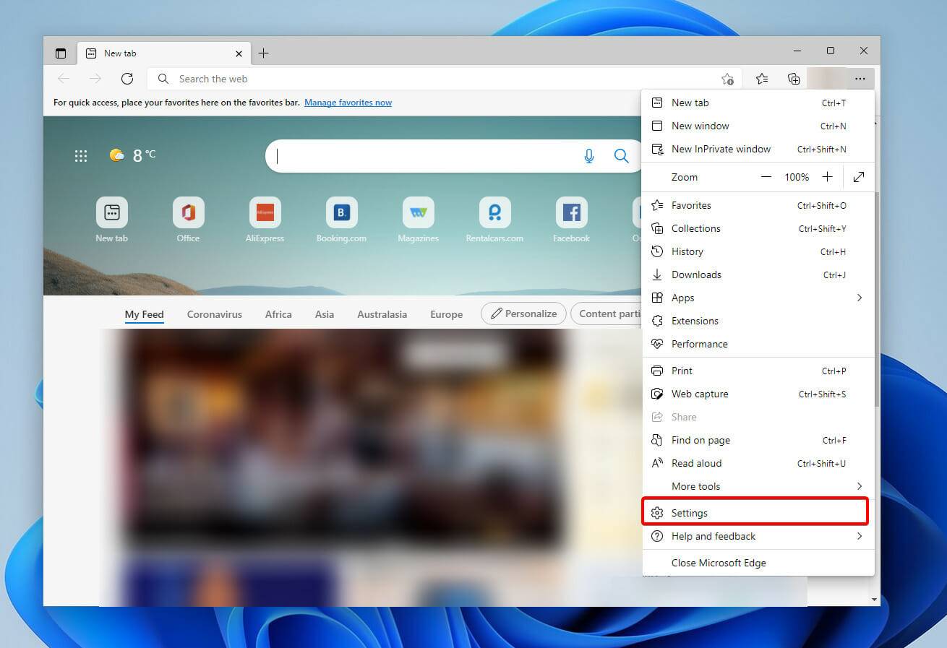The height and width of the screenshot is (648, 947).
Task: Click the Personalize button
Action: (x=523, y=314)
